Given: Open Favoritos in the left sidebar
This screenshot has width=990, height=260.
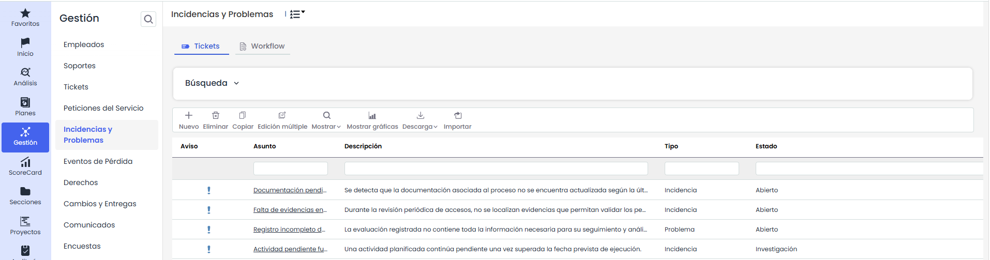Looking at the screenshot, I should pos(25,17).
